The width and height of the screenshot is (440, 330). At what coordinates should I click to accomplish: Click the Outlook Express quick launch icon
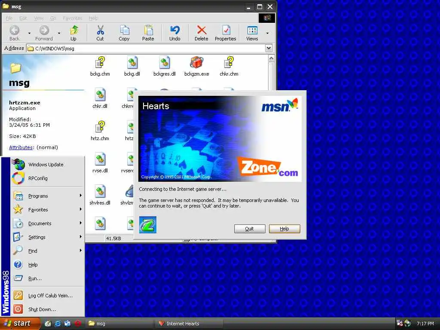tap(67, 324)
